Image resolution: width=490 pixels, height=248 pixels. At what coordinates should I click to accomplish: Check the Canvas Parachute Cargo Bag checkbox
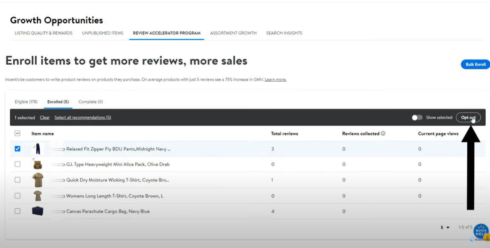[17, 211]
